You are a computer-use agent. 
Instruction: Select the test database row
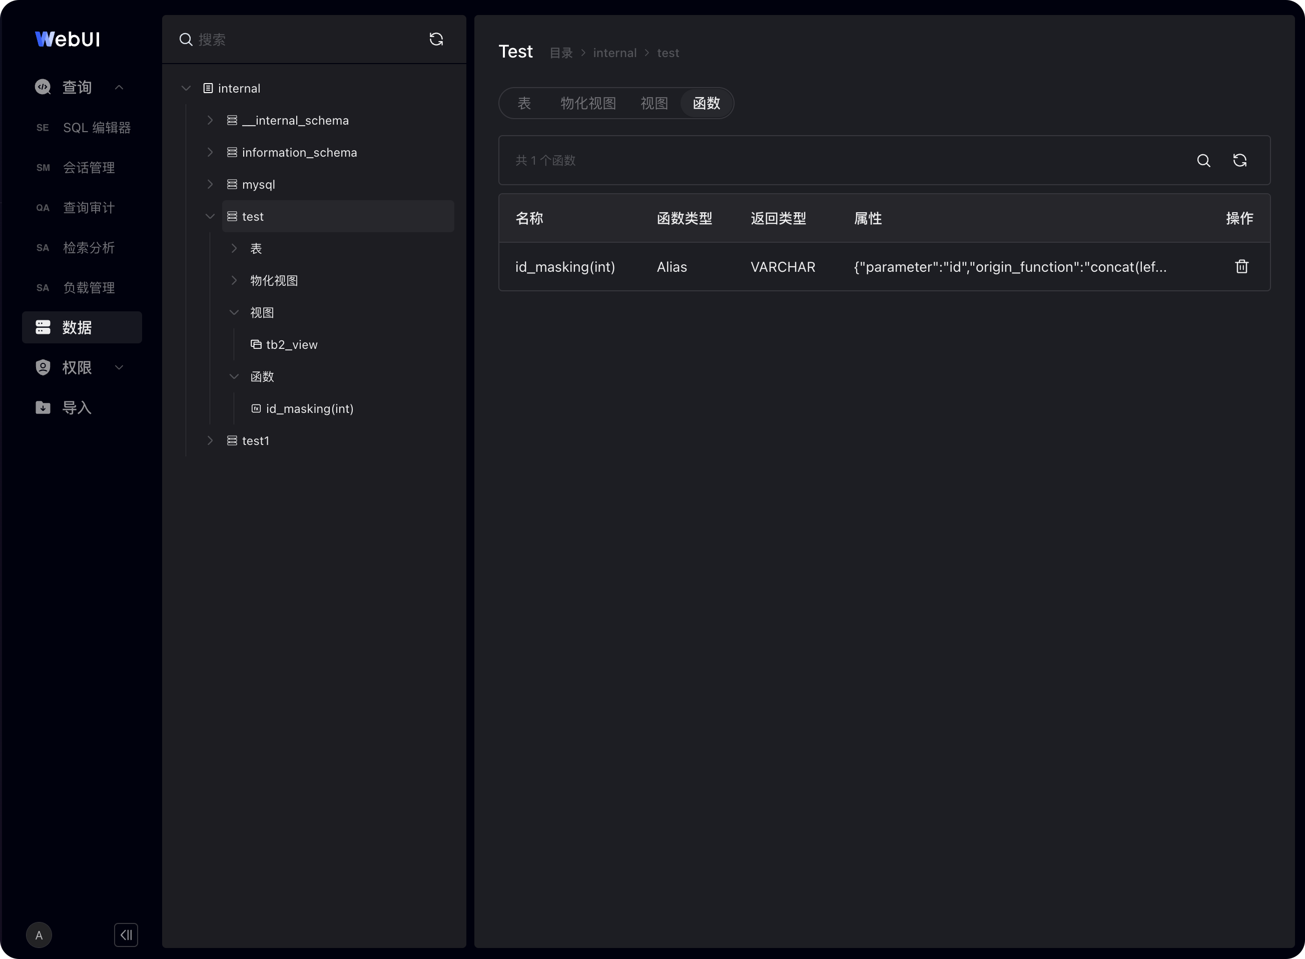338,217
